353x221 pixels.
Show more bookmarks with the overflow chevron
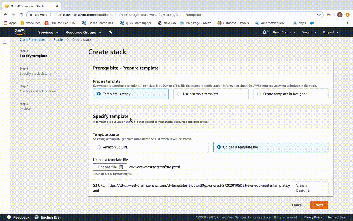(x=347, y=23)
